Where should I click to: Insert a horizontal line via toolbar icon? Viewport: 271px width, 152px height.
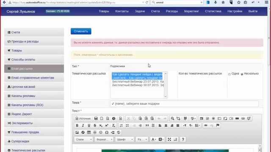point(95,132)
